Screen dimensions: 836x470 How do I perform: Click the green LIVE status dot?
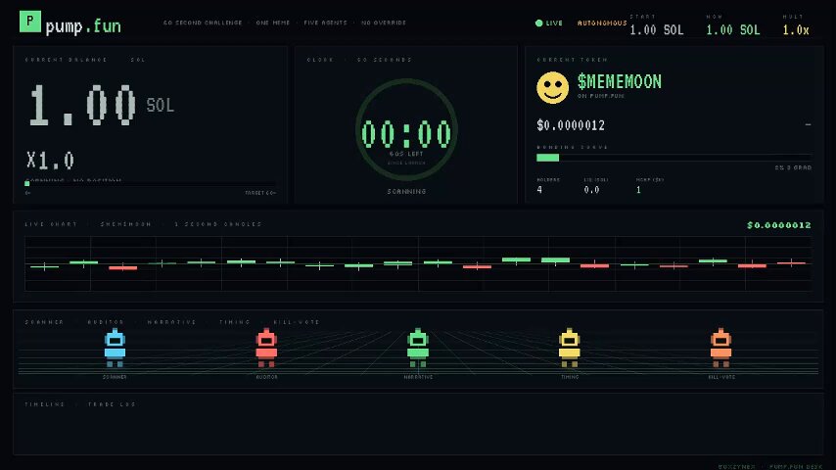pos(538,23)
